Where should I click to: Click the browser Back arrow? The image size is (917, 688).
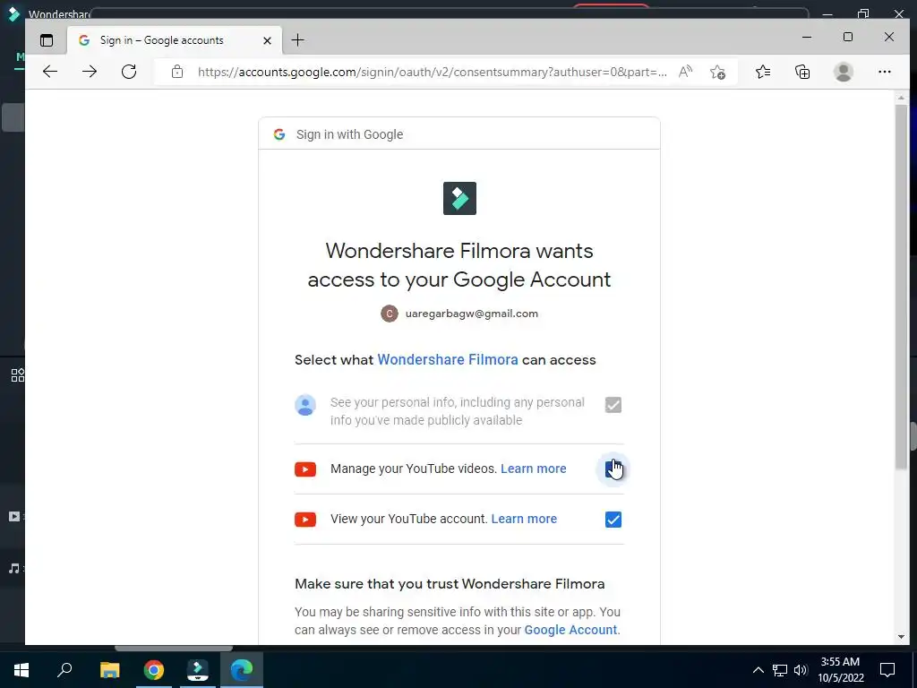click(50, 72)
